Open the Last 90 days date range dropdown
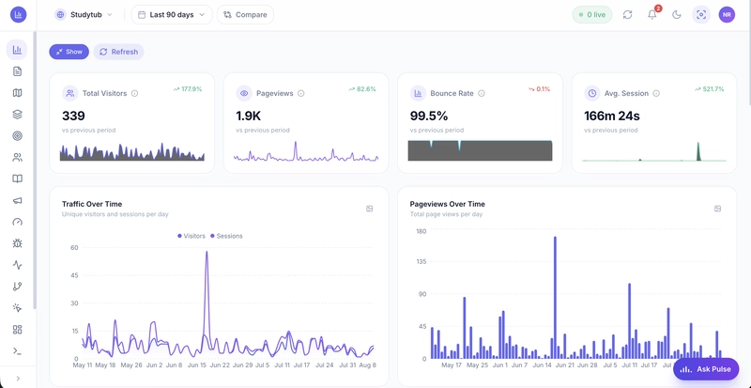The height and width of the screenshot is (388, 751). tap(172, 15)
